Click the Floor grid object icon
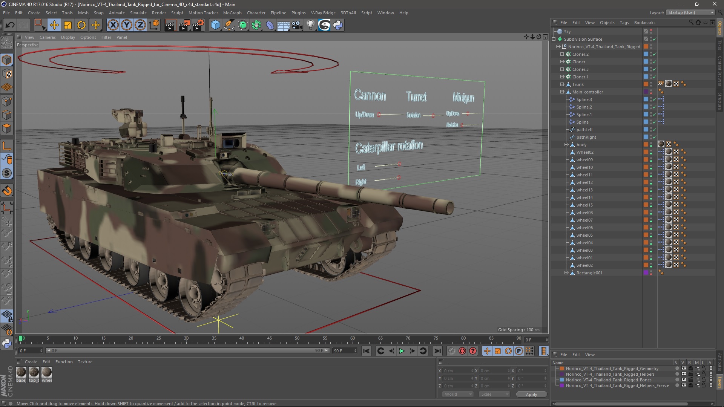The image size is (724, 407). pos(283,25)
